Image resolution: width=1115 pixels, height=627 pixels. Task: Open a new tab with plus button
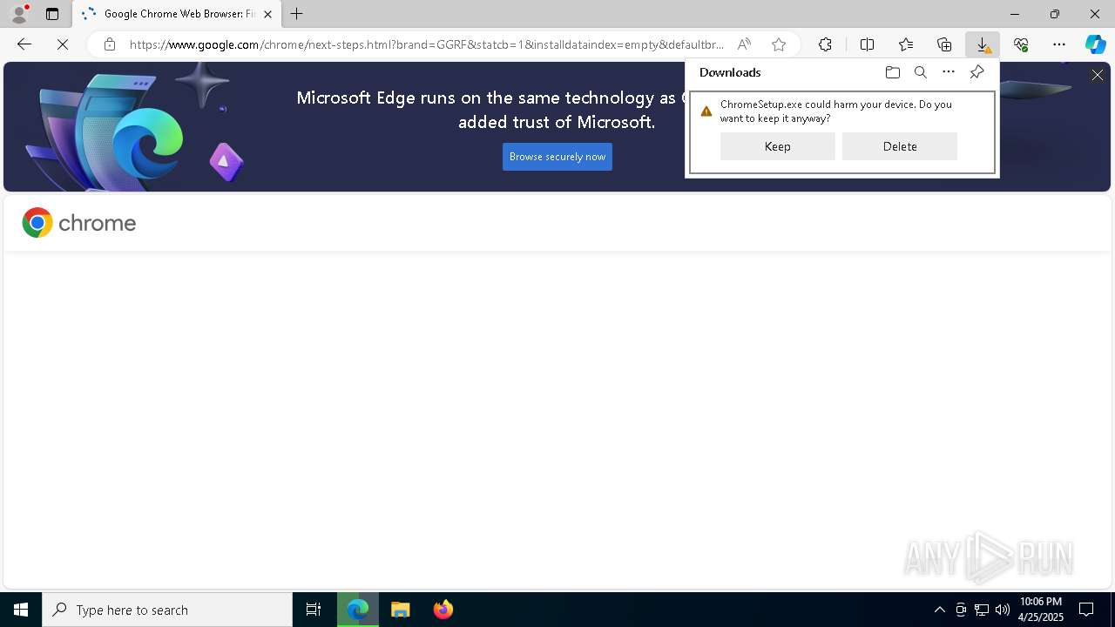(297, 14)
